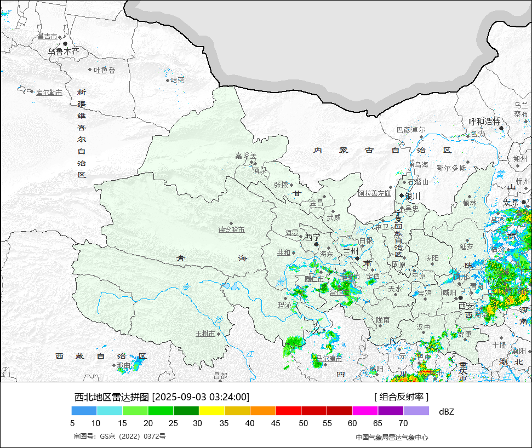532x448 pixels.
Task: Click the 天水 city label
Action: point(395,289)
